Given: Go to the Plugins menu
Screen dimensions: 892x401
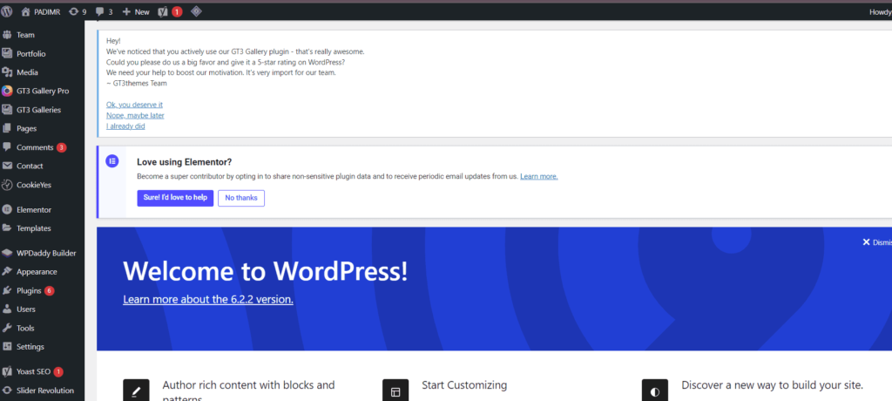Looking at the screenshot, I should tap(29, 290).
